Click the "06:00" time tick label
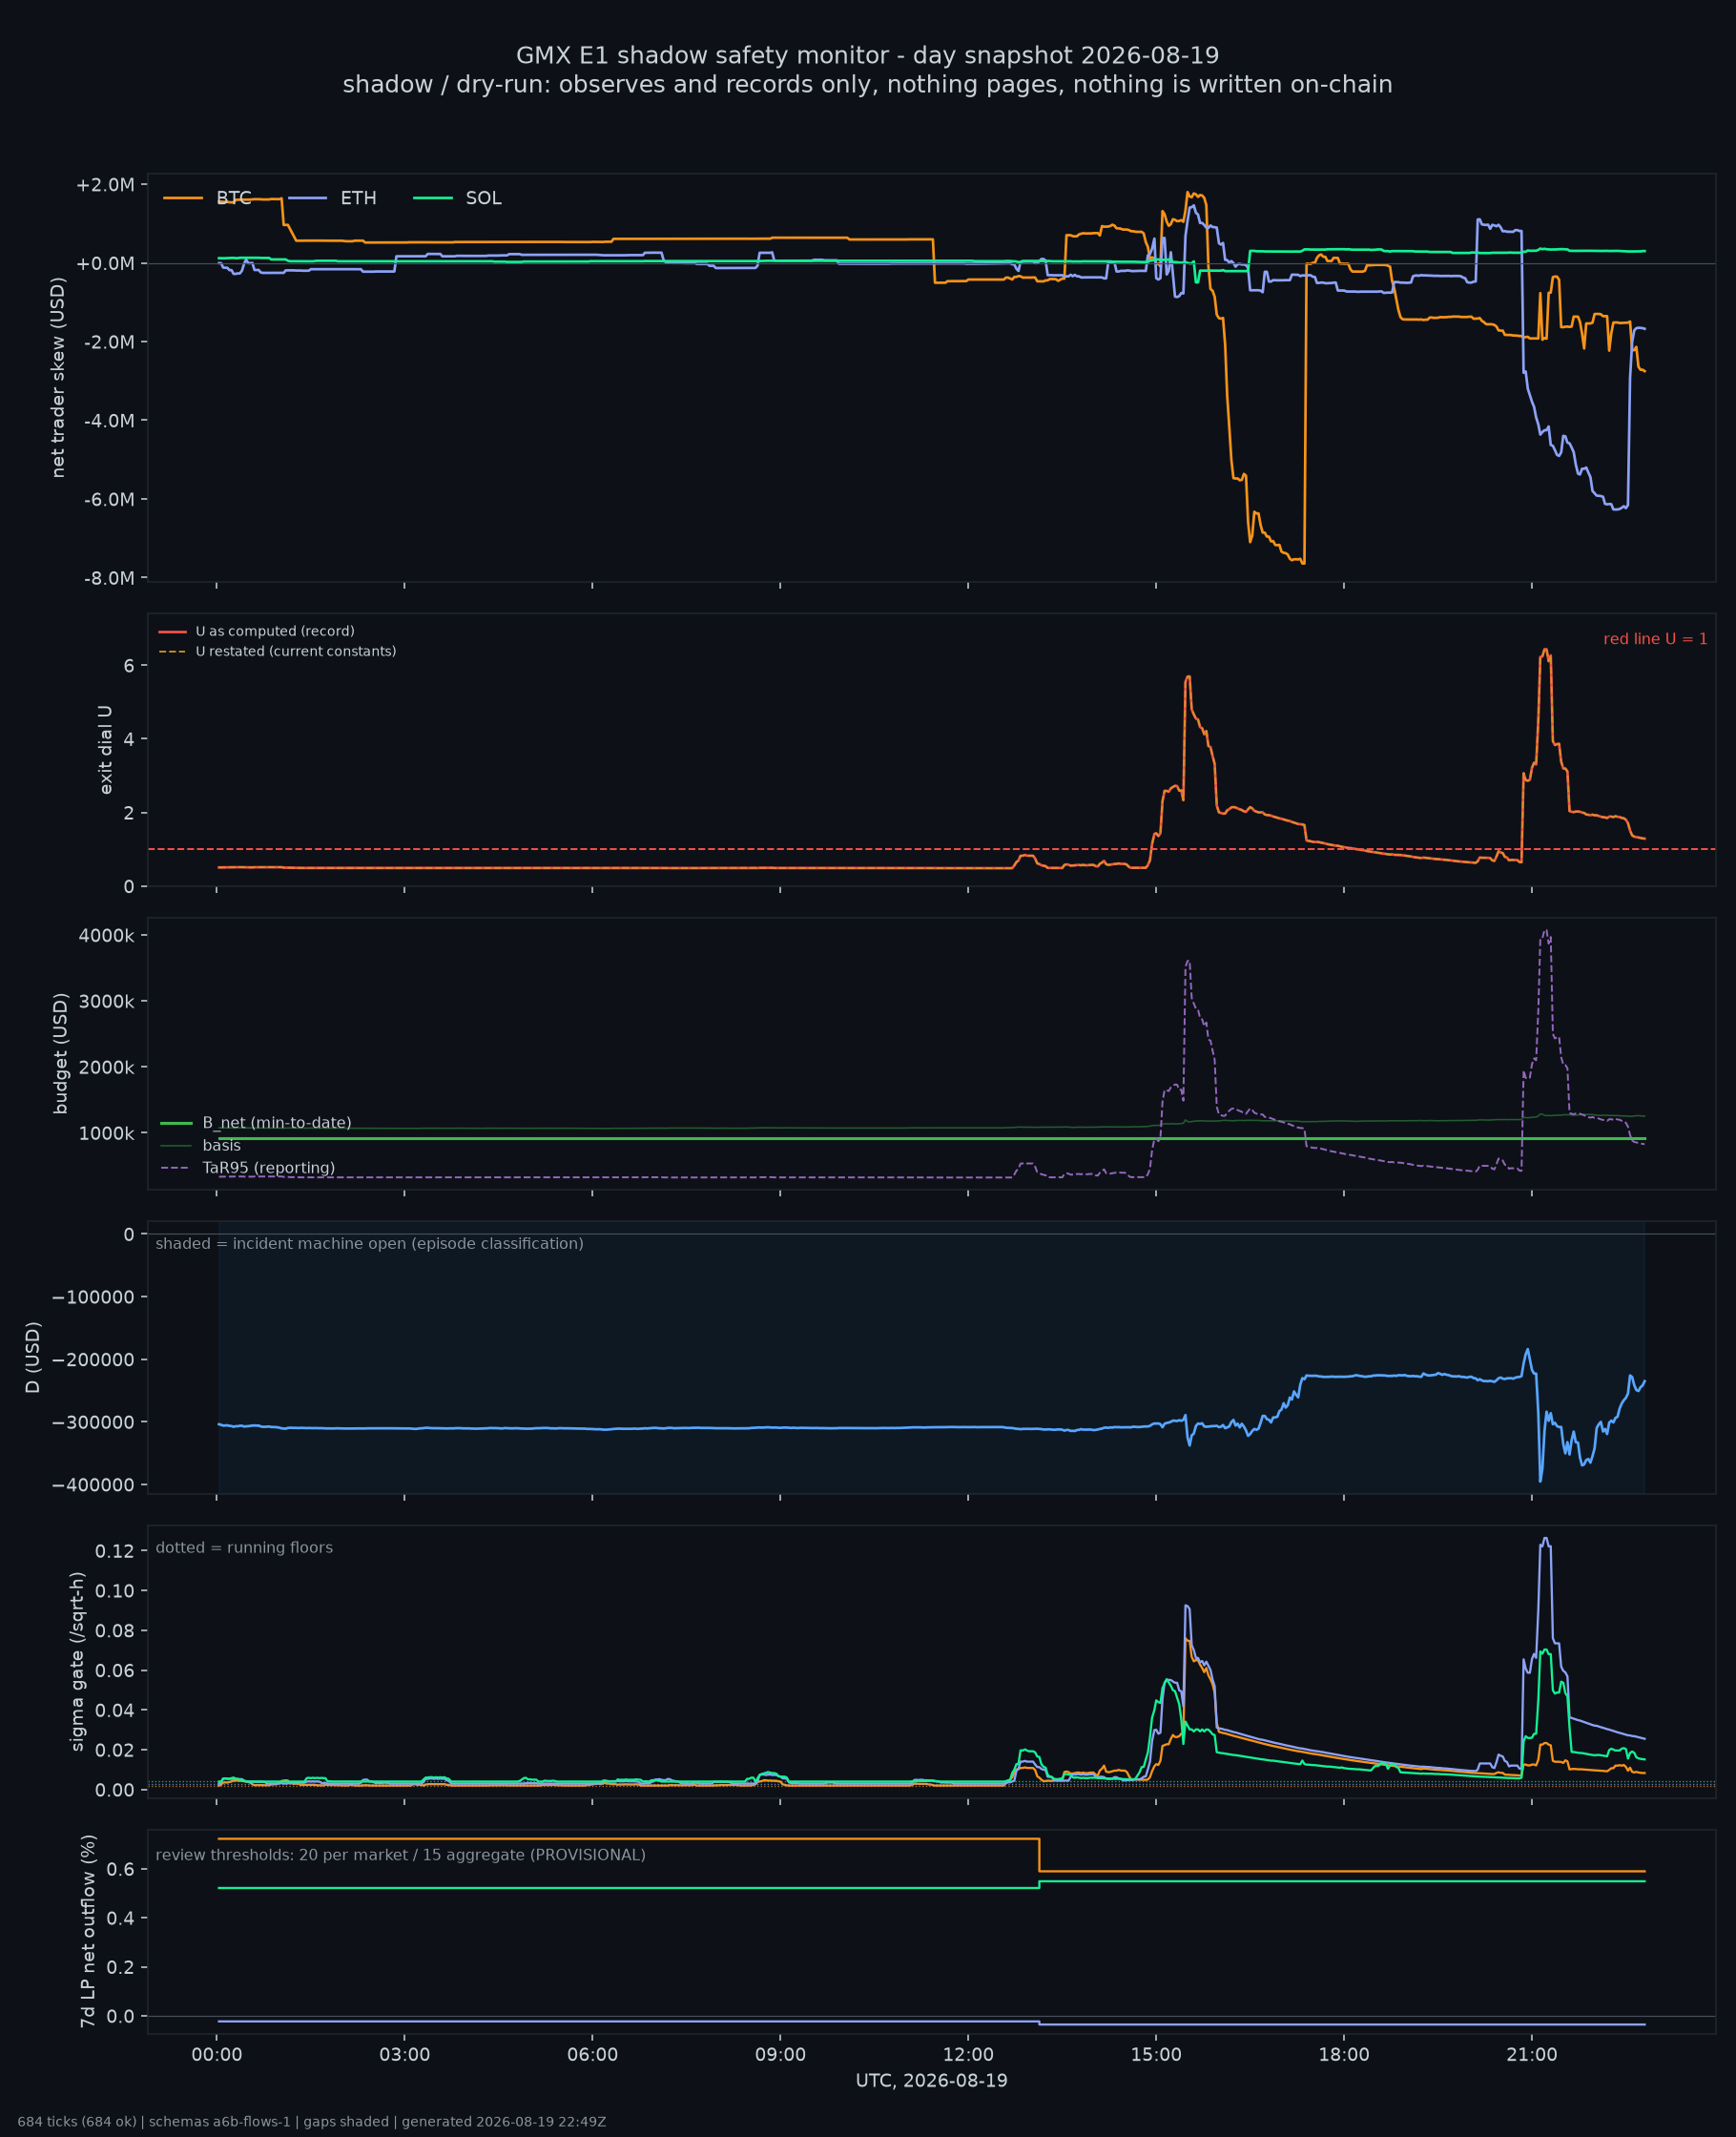1736x2137 pixels. [593, 2055]
